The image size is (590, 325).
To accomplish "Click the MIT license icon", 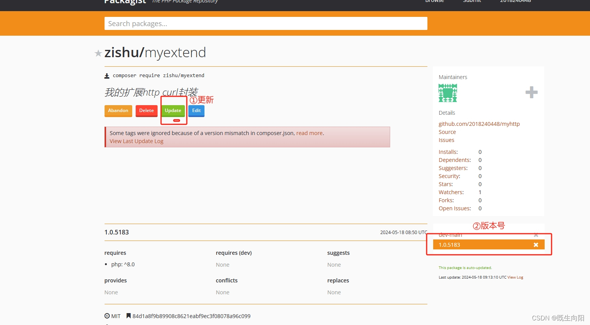I will (107, 316).
